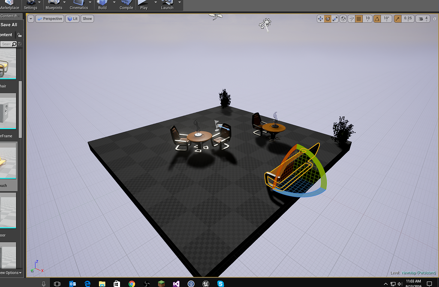This screenshot has width=439, height=287.
Task: Open the Lit view mode menu
Action: pyautogui.click(x=72, y=18)
